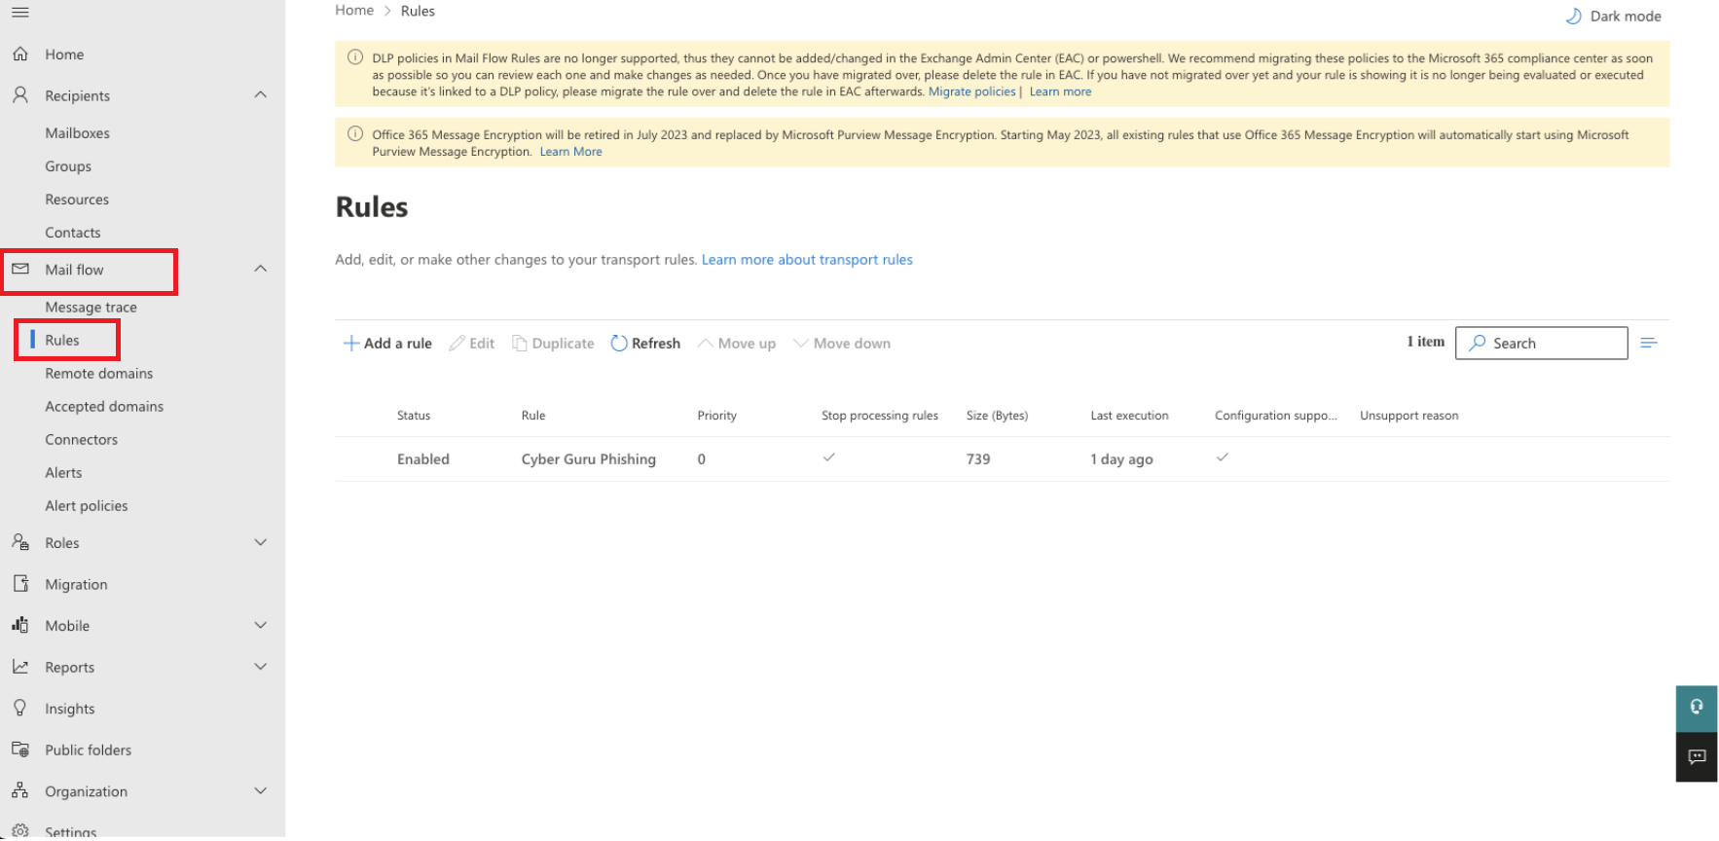Open Alerts under Mail flow
This screenshot has height=841, width=1719.
click(64, 473)
